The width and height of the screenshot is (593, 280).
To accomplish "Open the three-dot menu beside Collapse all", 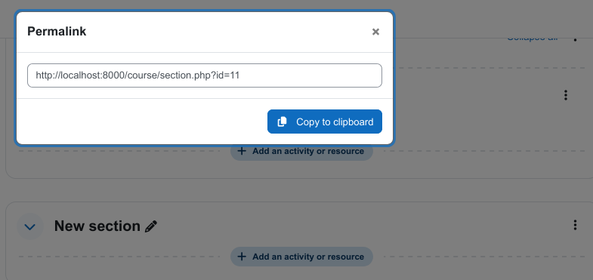I will tap(575, 38).
